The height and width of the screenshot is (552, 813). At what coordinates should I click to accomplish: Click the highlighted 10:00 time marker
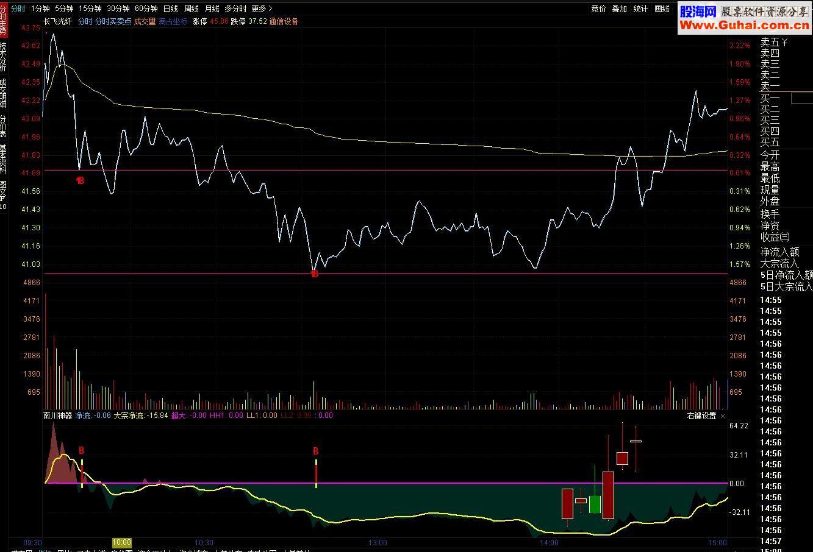(x=121, y=542)
